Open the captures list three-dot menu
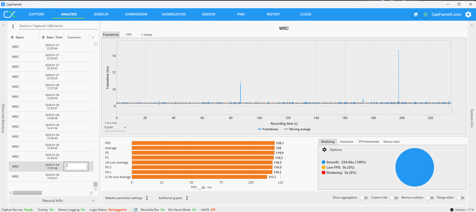This screenshot has height=212, width=476. [13, 26]
